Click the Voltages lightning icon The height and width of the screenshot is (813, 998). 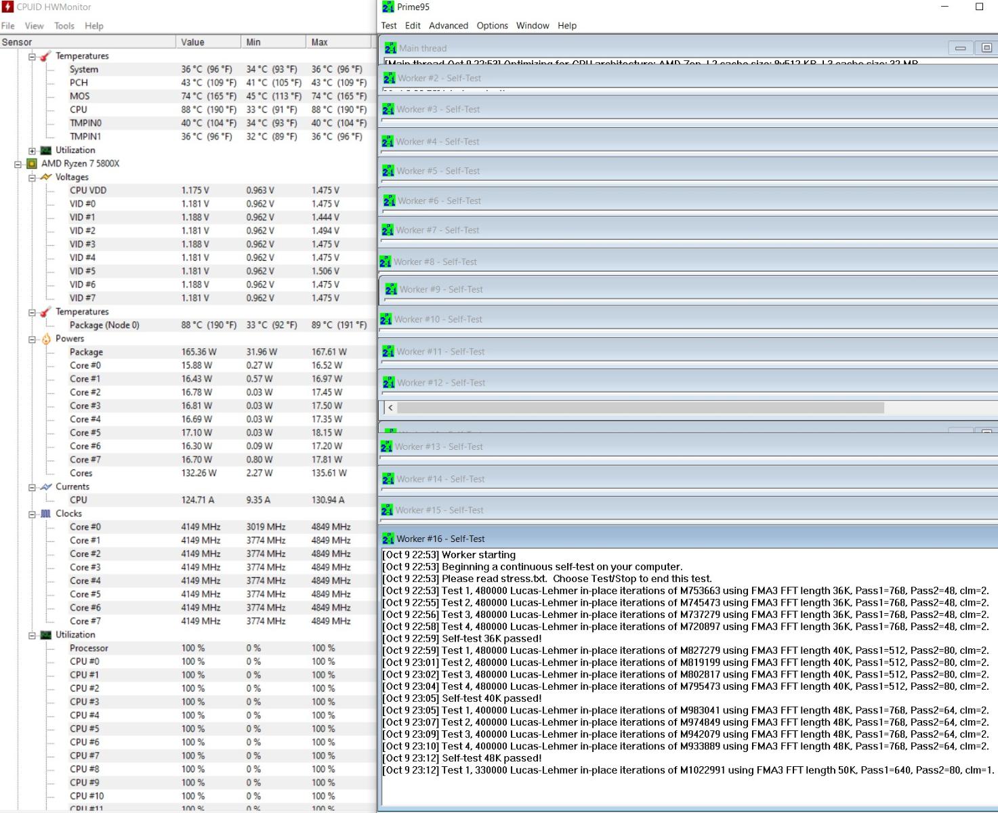[x=46, y=177]
